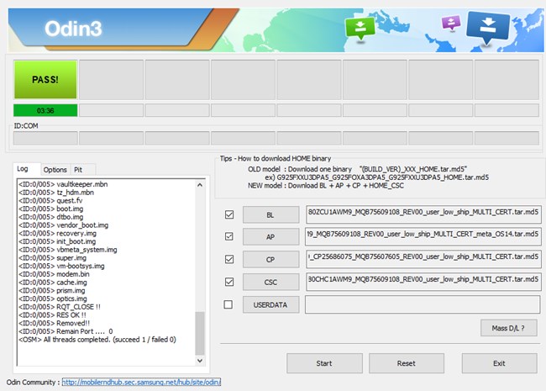Viewport: 546px width, 391px height.
Task: Click the CP file path field
Action: pos(423,259)
